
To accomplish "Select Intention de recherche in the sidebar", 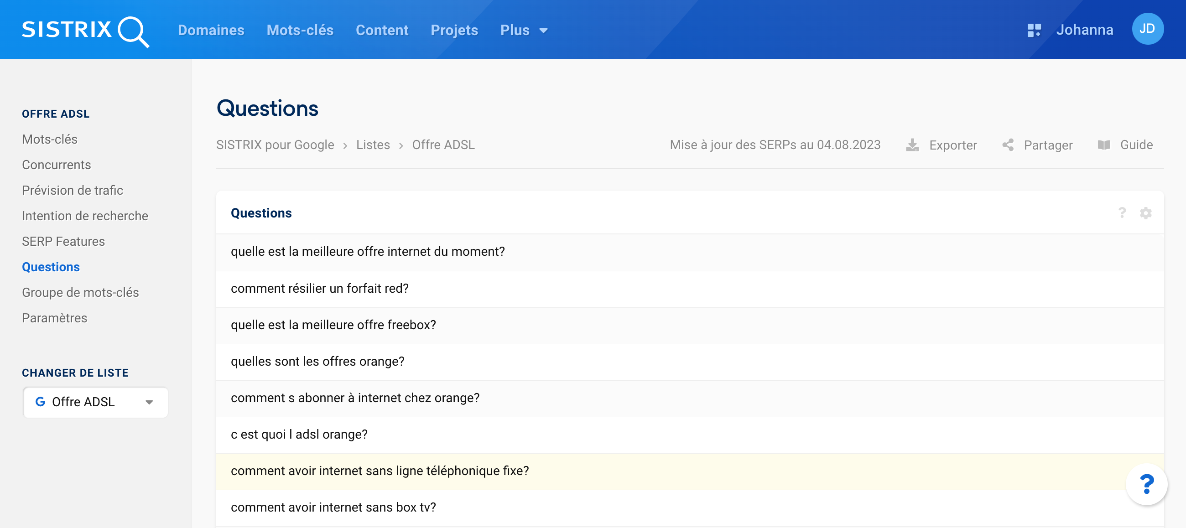I will [x=85, y=216].
